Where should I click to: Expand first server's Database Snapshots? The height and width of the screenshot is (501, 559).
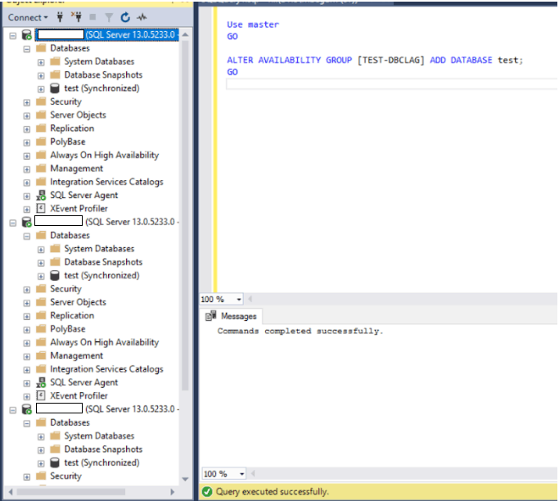click(41, 75)
